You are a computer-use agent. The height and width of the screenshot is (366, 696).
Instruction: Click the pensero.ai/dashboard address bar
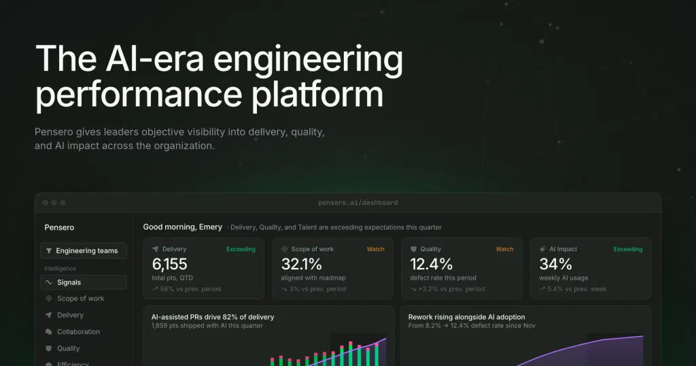coord(358,203)
